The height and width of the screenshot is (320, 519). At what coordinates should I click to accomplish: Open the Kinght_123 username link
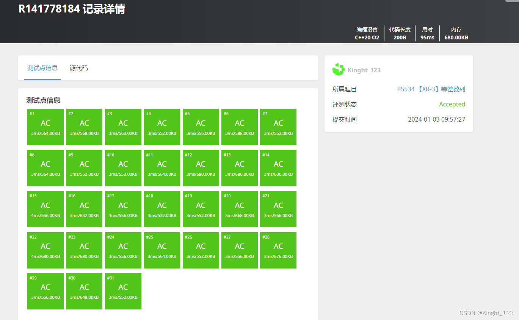[364, 70]
